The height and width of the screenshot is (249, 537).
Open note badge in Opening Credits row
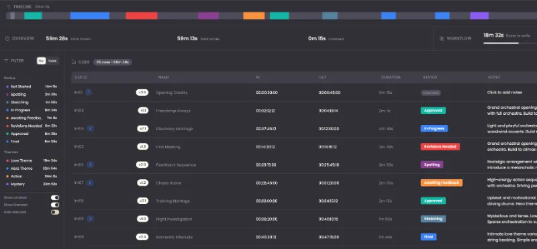tap(89, 93)
